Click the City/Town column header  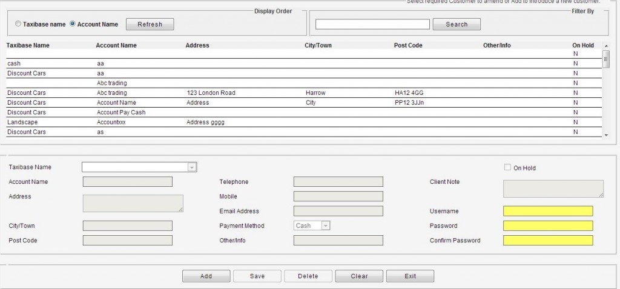pos(318,45)
